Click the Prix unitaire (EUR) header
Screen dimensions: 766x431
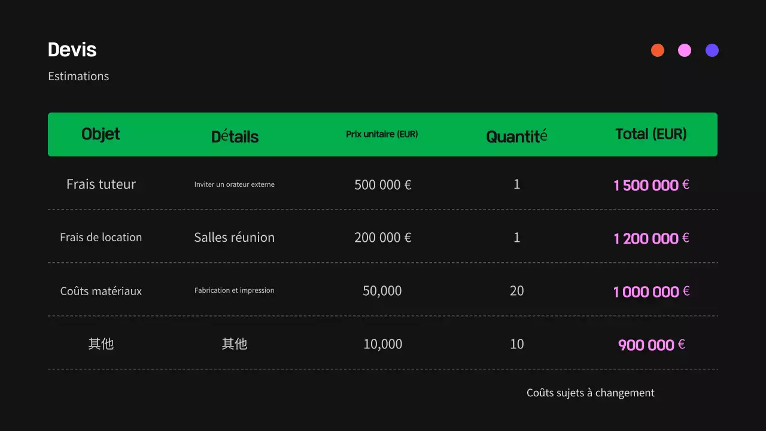click(x=382, y=134)
